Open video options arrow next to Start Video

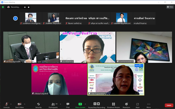pos(25,104)
